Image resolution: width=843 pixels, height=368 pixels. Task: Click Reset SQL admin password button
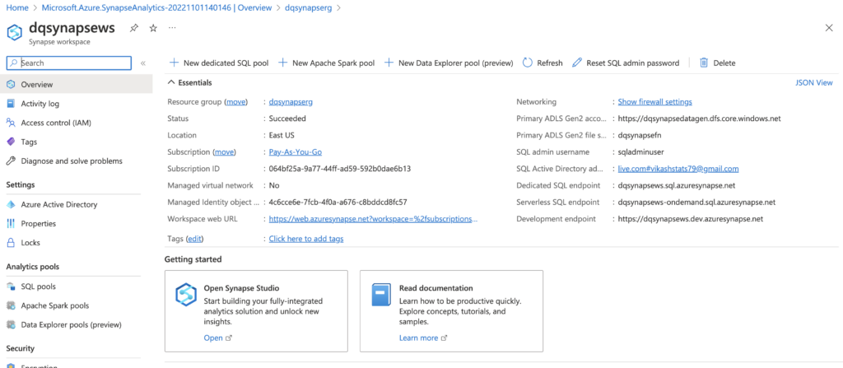pyautogui.click(x=626, y=63)
